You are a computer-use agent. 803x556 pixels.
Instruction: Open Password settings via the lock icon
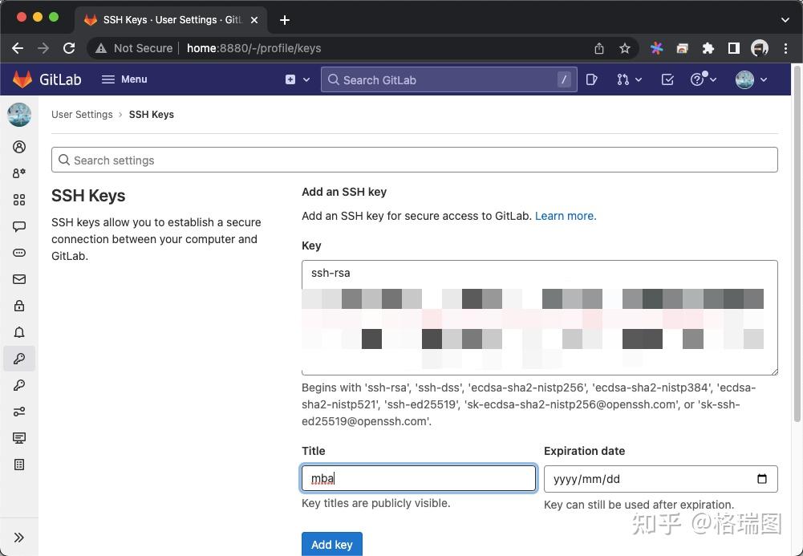[19, 305]
